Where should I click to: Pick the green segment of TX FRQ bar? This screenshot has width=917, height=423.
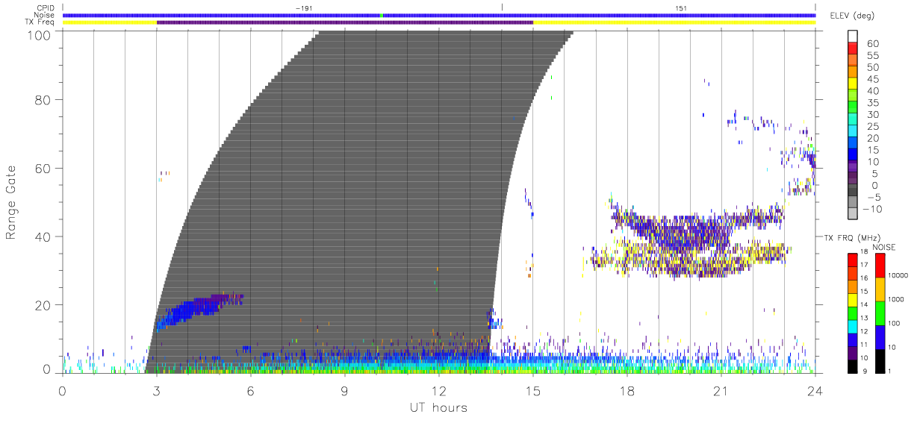tap(853, 313)
